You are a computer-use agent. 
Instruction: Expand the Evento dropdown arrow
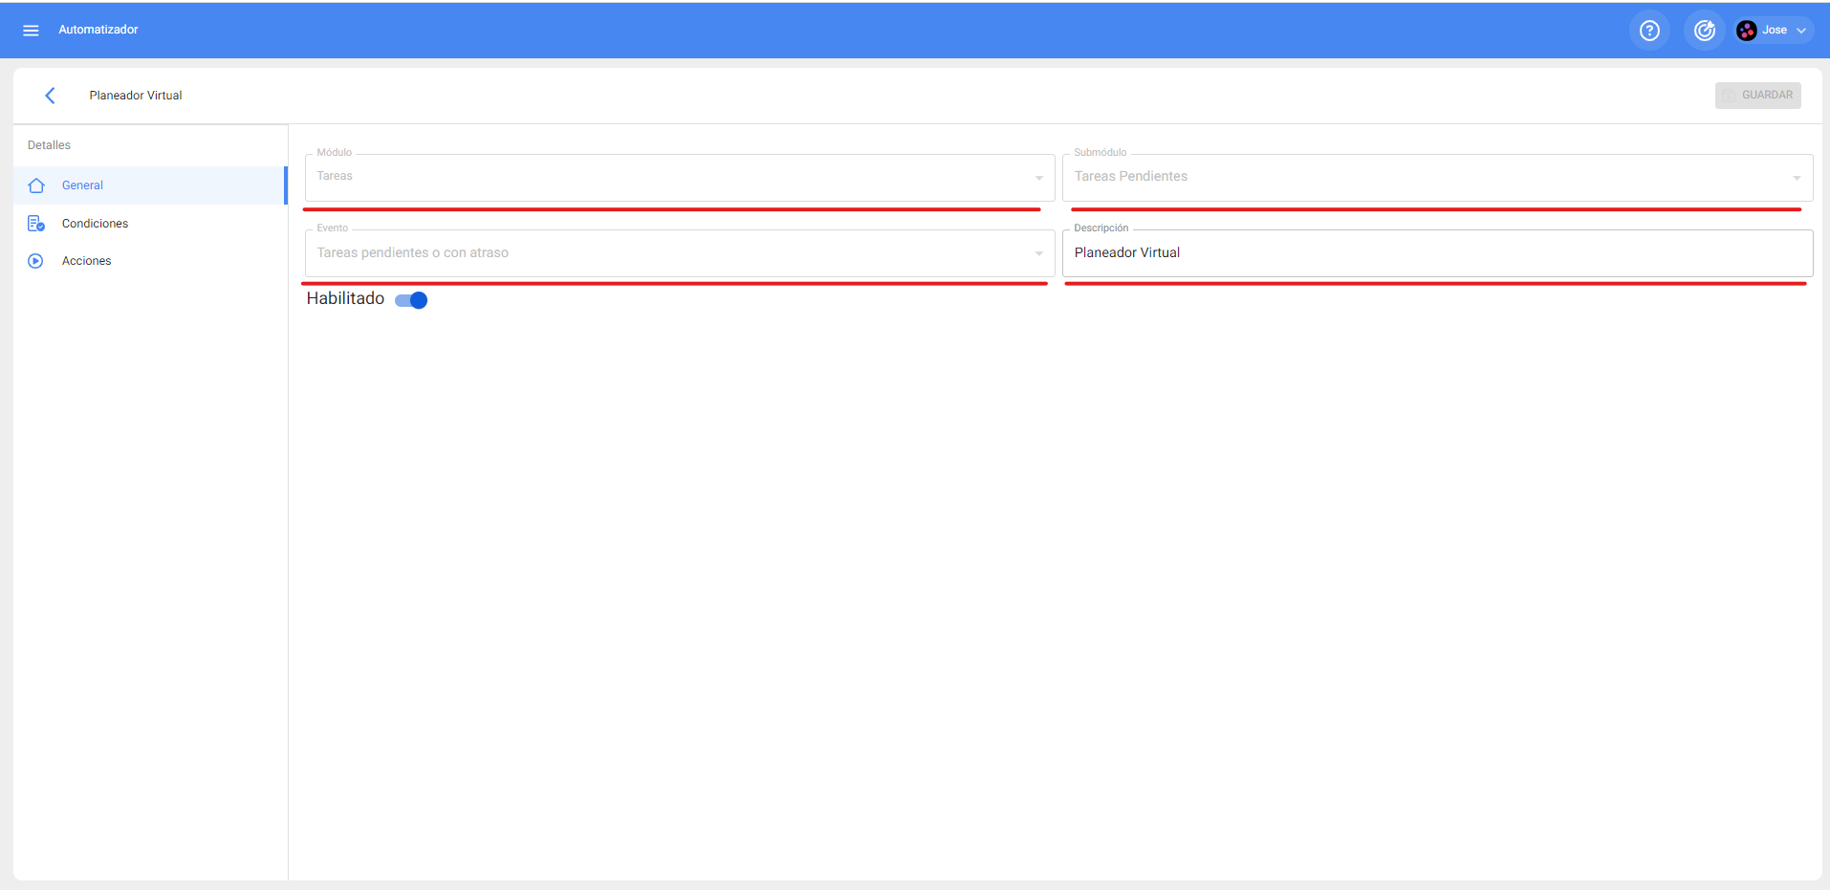click(x=1038, y=253)
